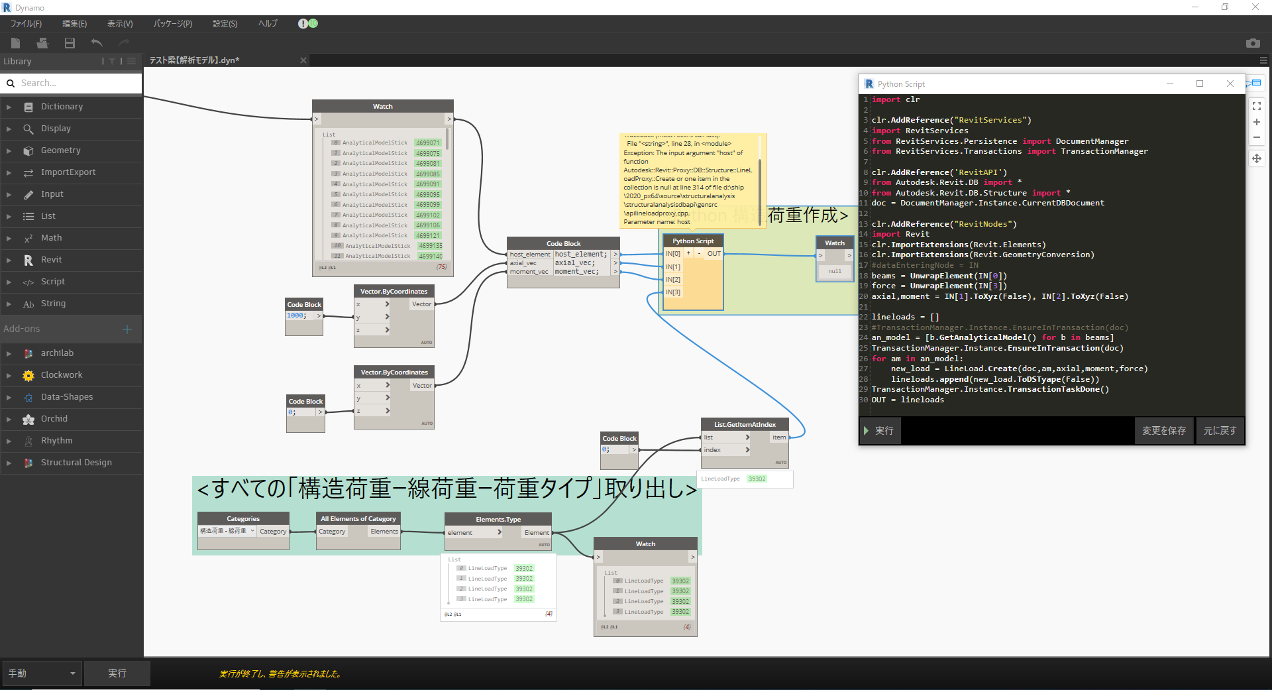
Task: Click the camera export image icon
Action: [x=1252, y=43]
